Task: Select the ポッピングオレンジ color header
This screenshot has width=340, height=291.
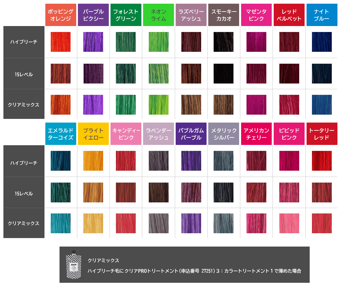Action: (x=60, y=15)
